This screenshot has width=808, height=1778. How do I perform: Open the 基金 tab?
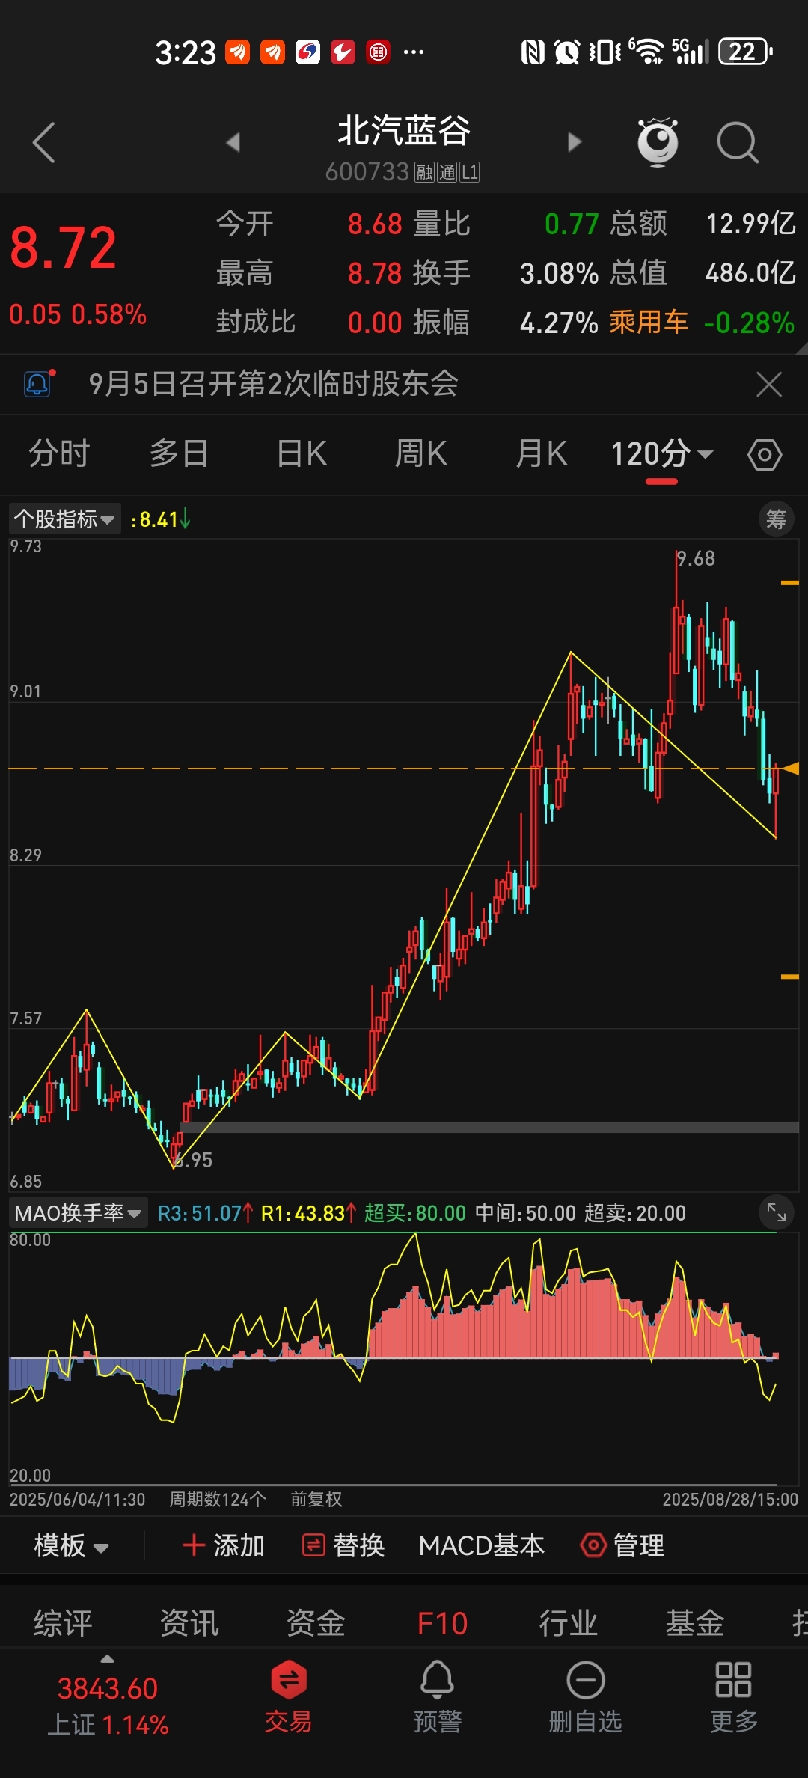(x=695, y=1623)
